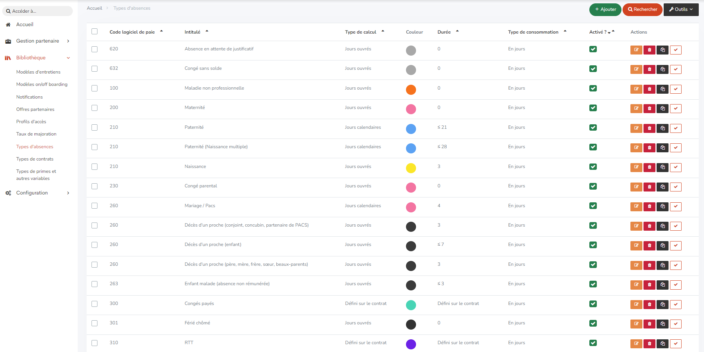
Task: Duplicate the Congé parental row
Action: [x=663, y=187]
